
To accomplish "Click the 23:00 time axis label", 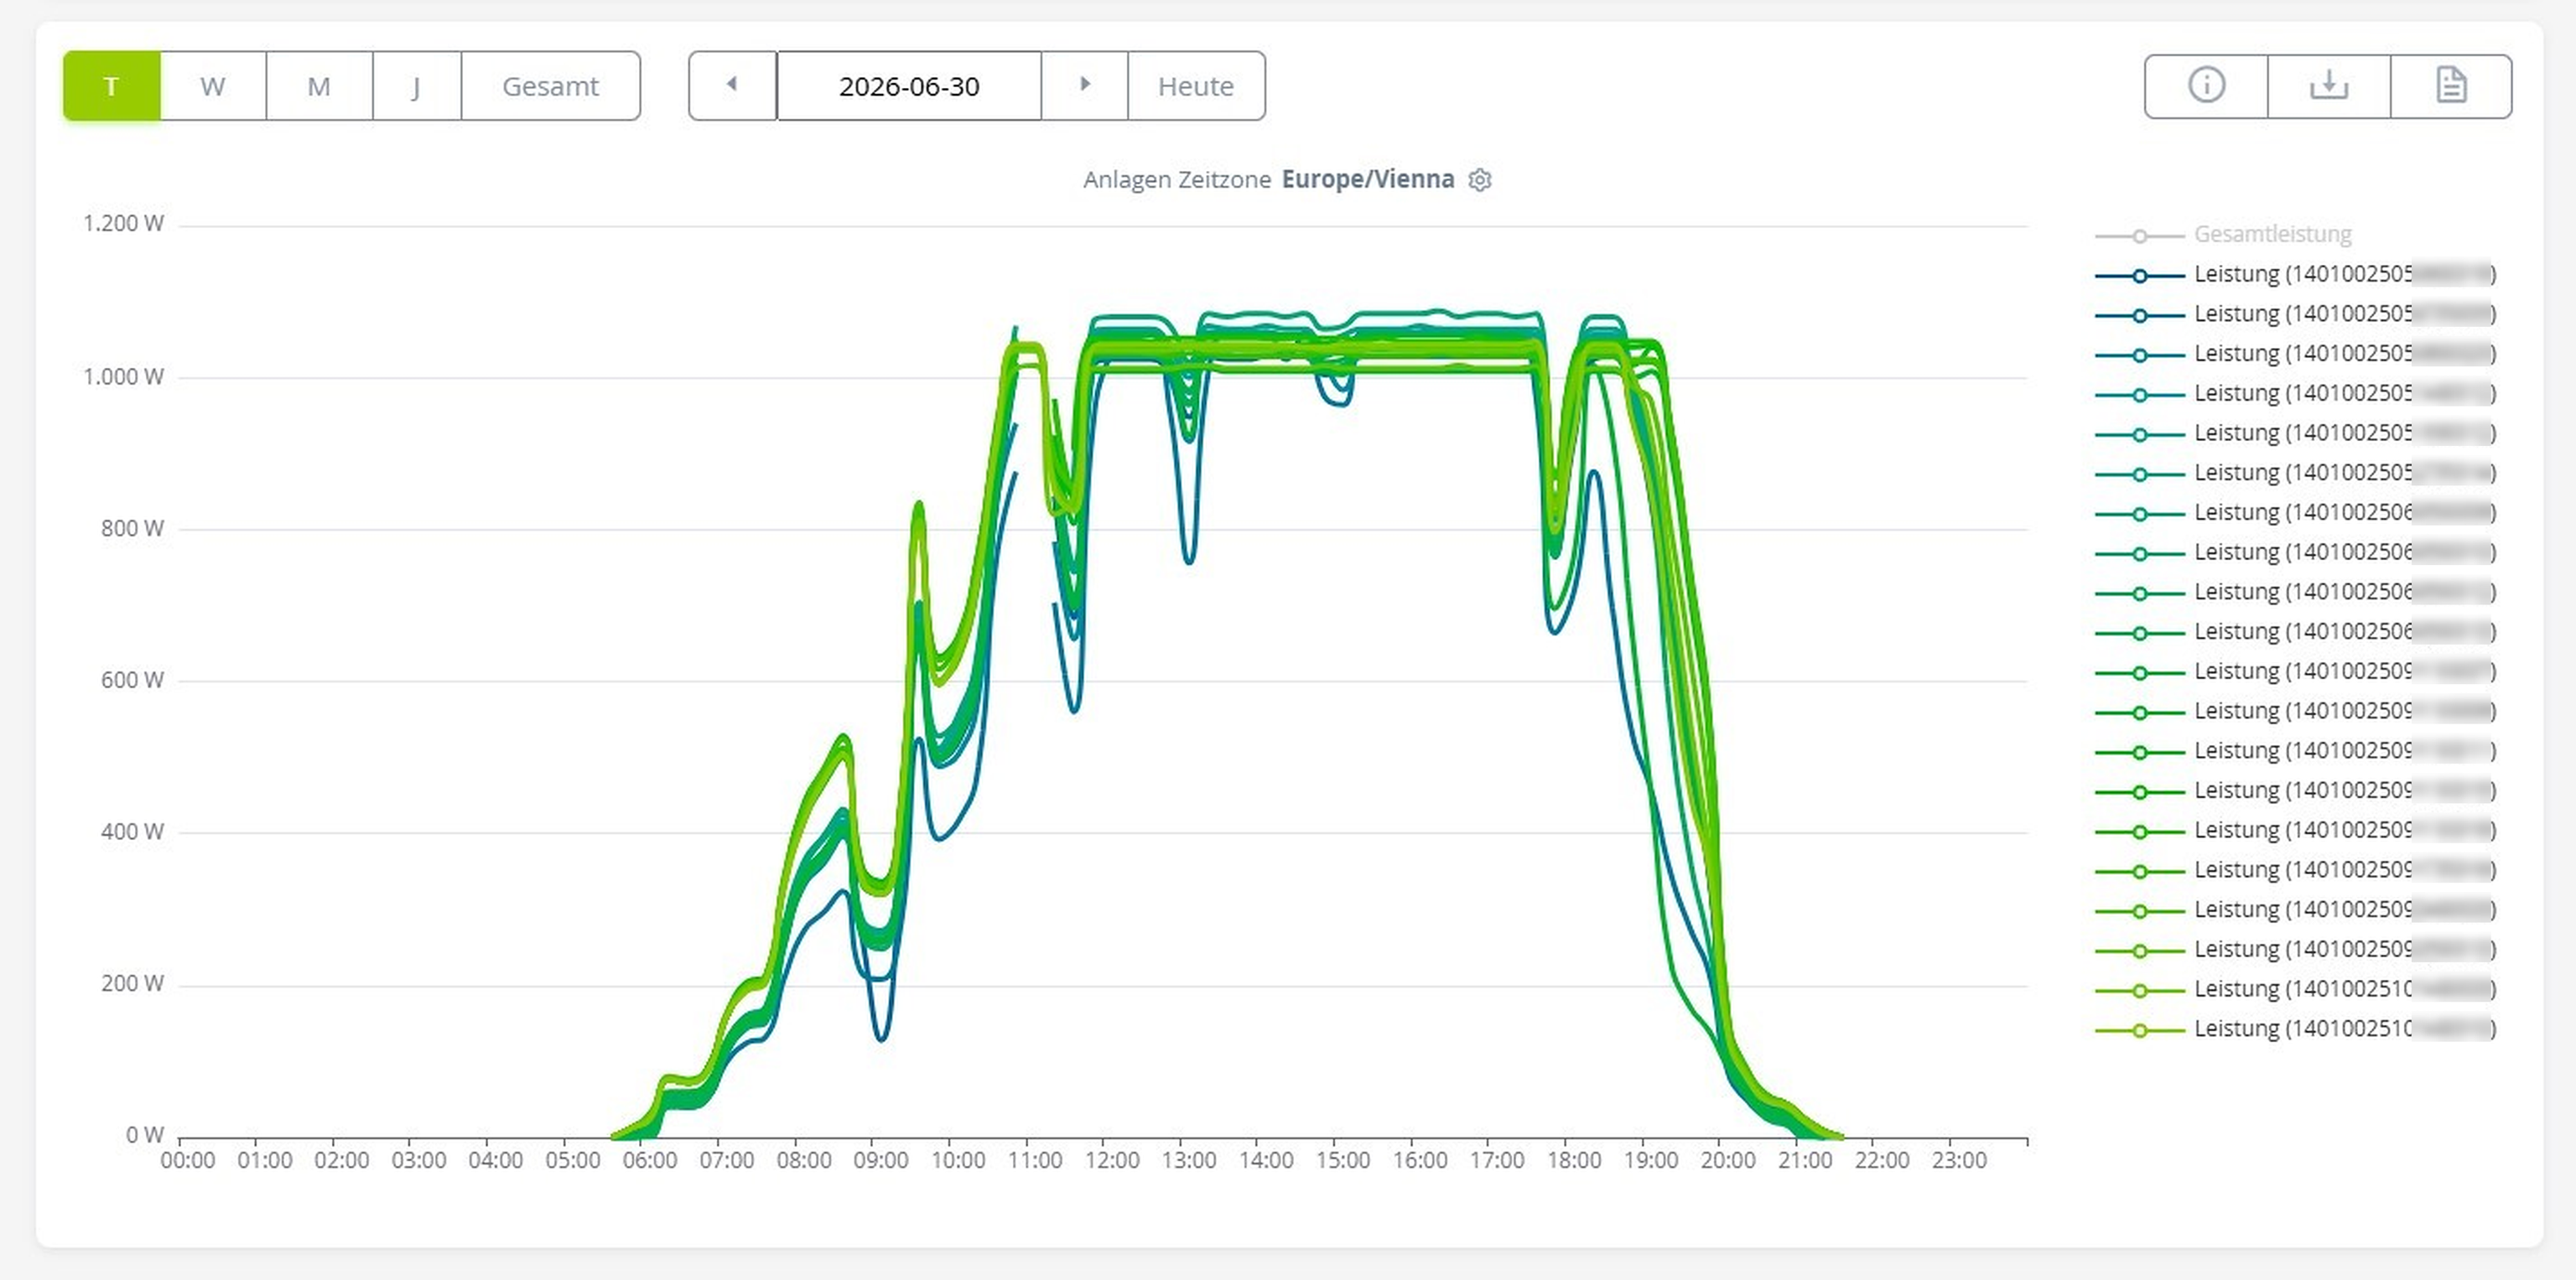I will point(1959,1161).
